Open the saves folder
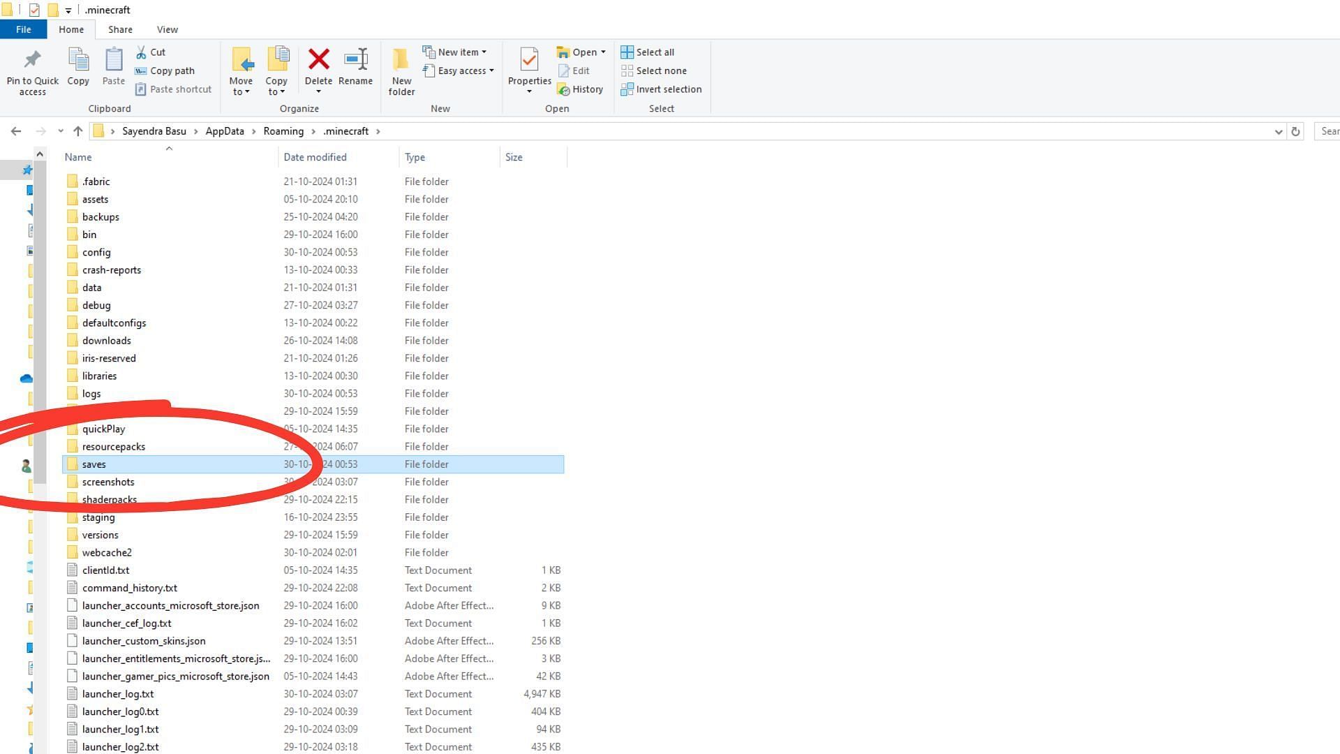 click(x=93, y=464)
